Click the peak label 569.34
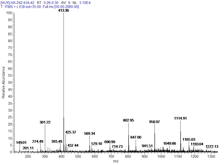Screen dimensions: 224x165 pyautogui.click(x=89, y=133)
